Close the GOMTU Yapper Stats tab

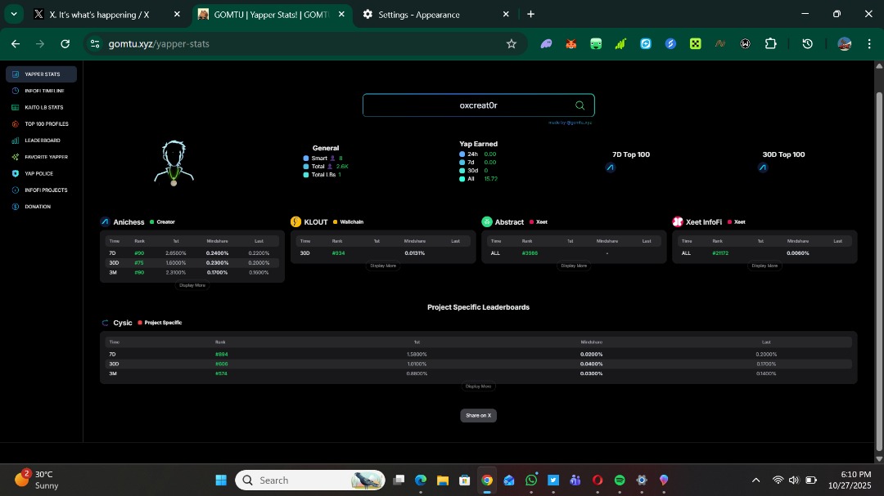(341, 14)
